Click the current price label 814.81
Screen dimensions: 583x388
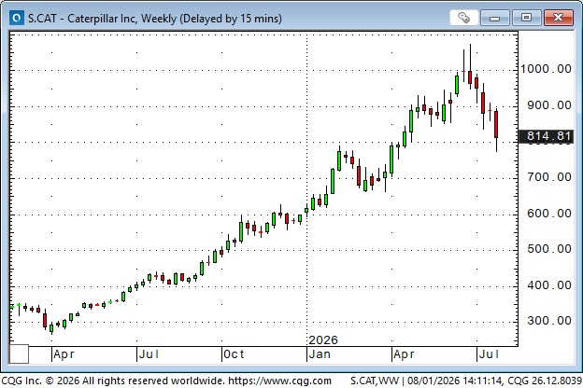[547, 136]
